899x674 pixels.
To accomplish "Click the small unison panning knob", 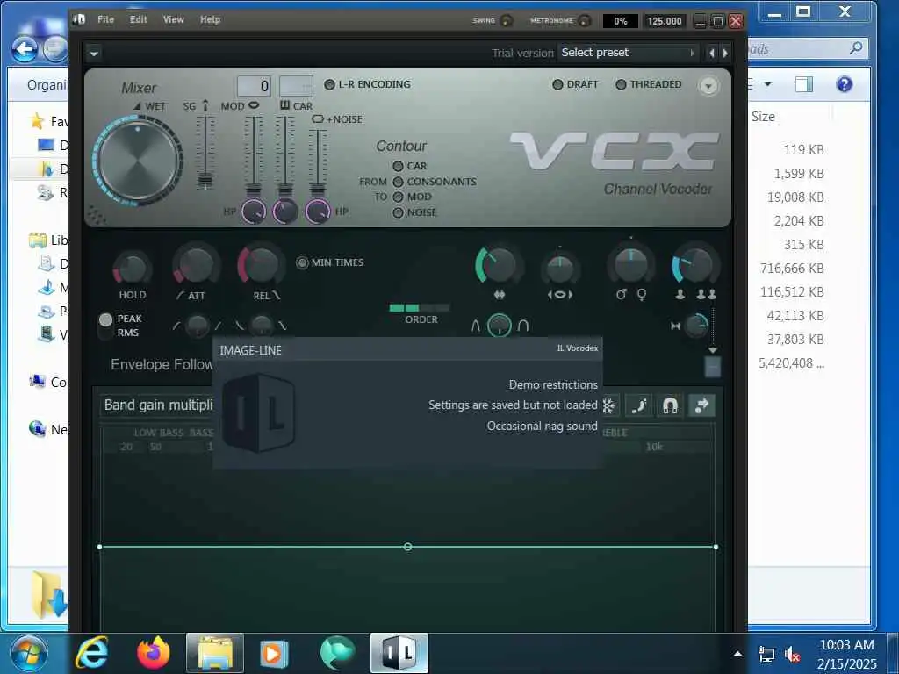I will tap(696, 326).
